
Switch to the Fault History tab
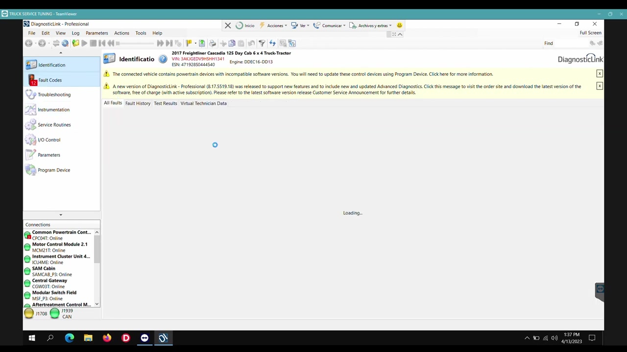pyautogui.click(x=138, y=103)
